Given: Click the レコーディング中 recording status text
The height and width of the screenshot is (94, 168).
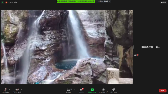Looking at the screenshot, I should click(x=12, y=2).
